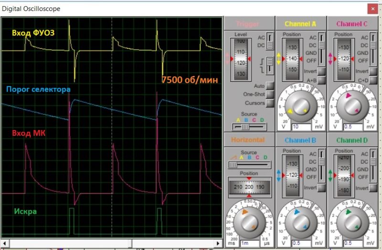The height and width of the screenshot is (250, 382).
Task: Click the Channel D panel header
Action: (352, 140)
